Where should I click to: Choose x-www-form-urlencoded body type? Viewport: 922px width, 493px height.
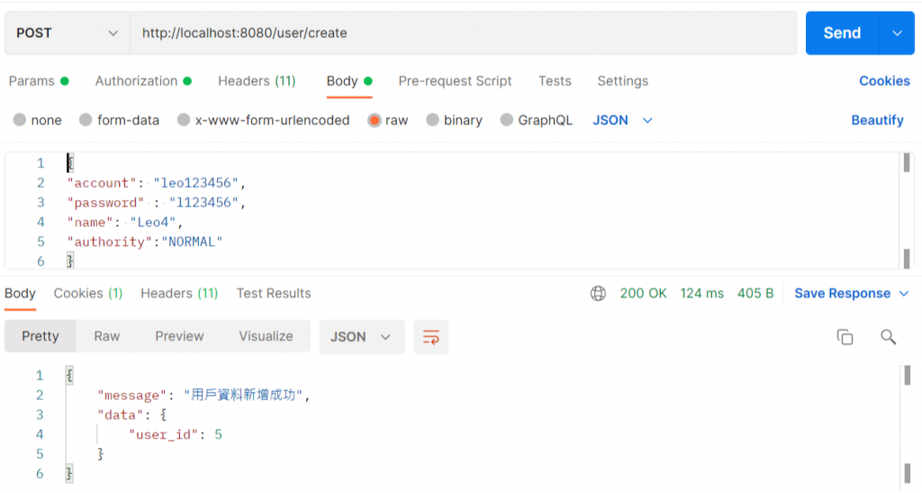coord(184,120)
